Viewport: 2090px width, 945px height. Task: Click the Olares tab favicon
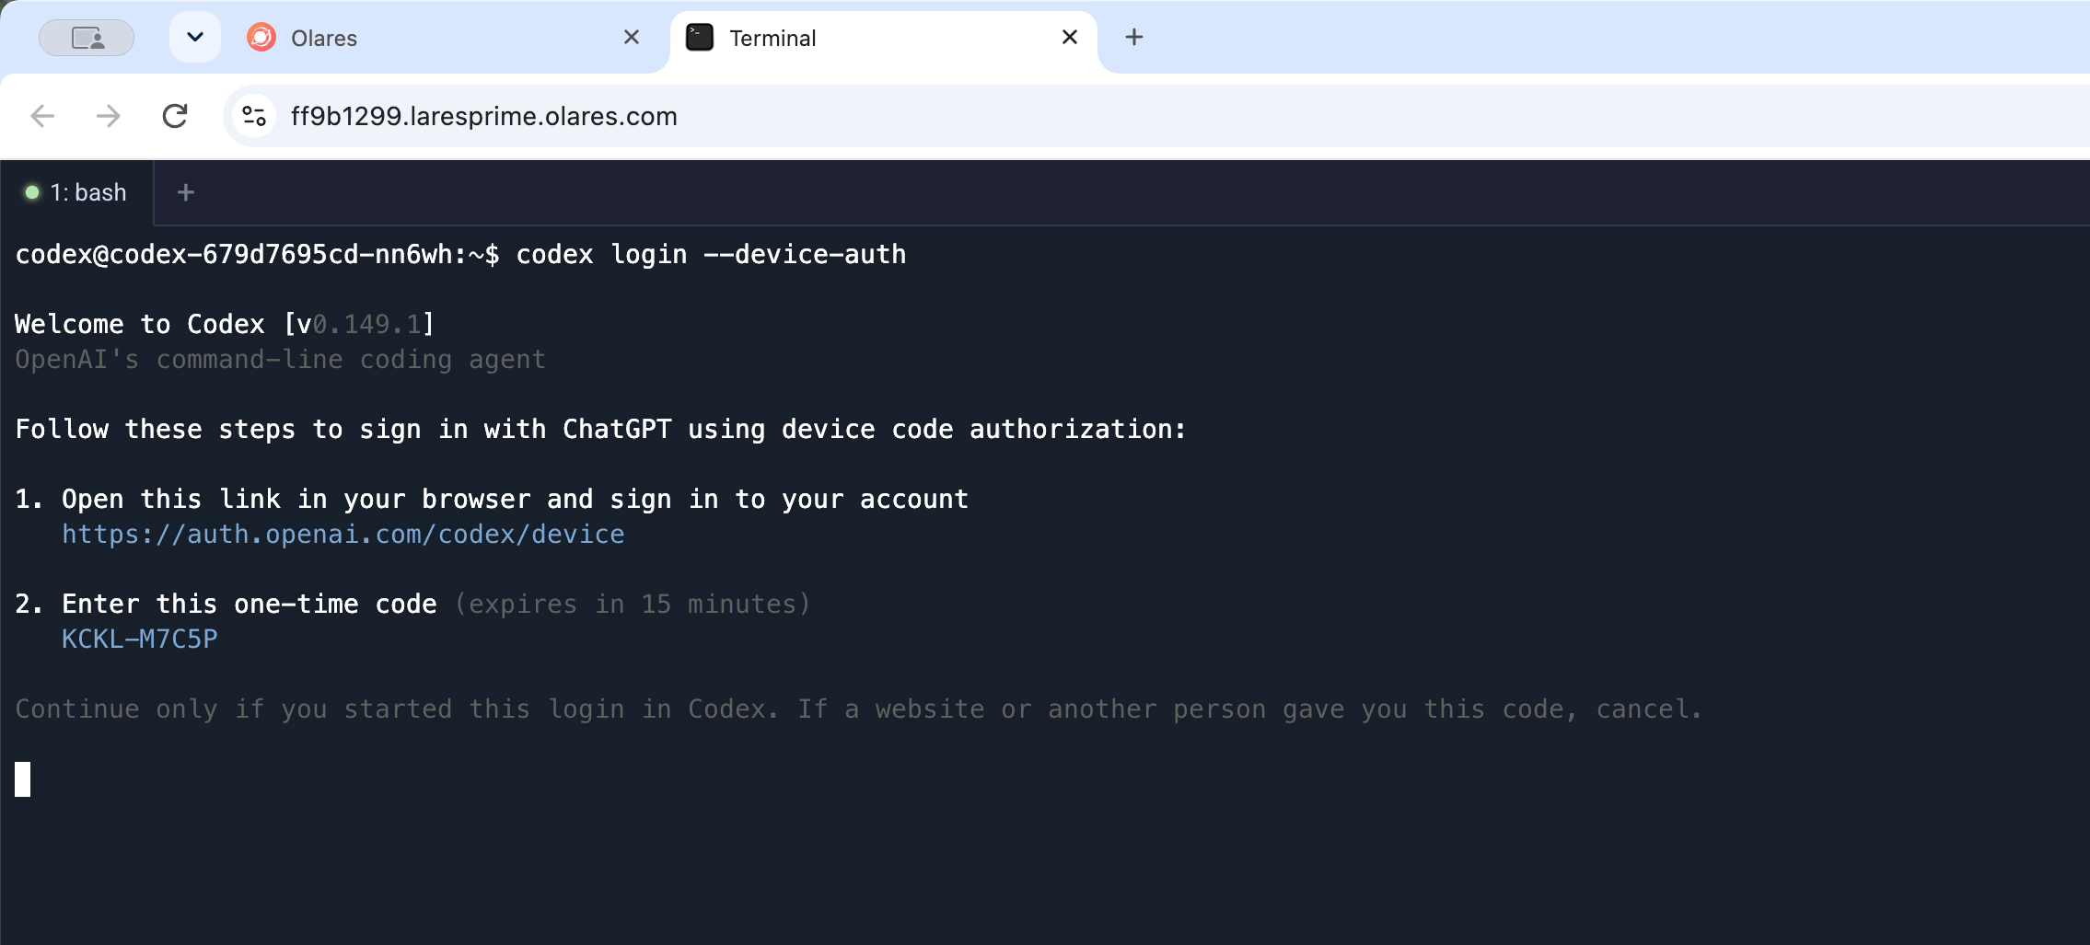pos(261,38)
